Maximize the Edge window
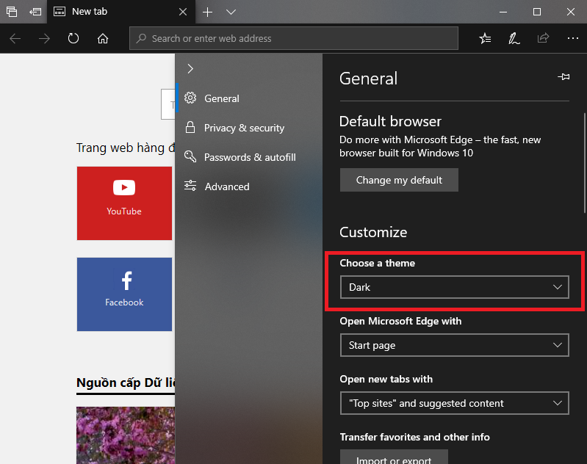Image resolution: width=587 pixels, height=464 pixels. pos(537,12)
